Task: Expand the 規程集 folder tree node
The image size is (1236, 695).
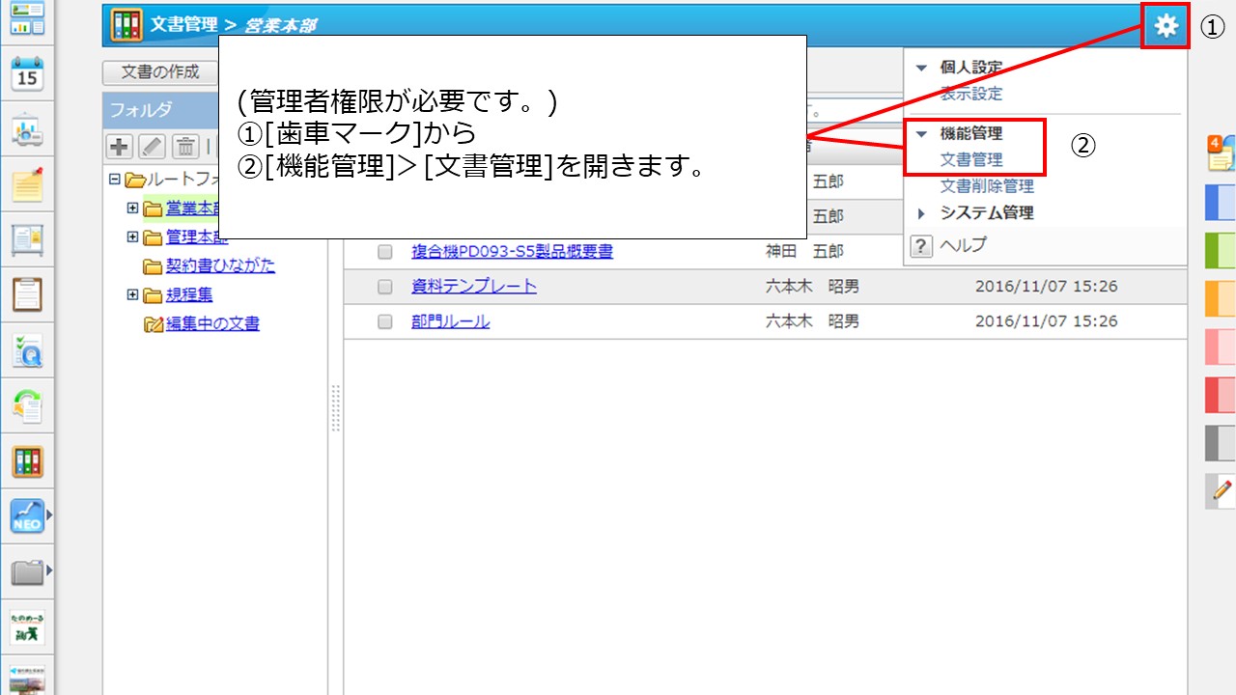Action: 132,295
